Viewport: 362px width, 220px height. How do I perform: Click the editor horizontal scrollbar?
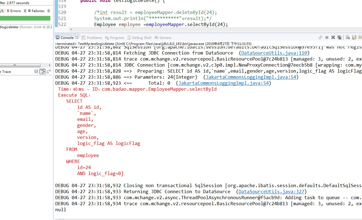coord(192,29)
